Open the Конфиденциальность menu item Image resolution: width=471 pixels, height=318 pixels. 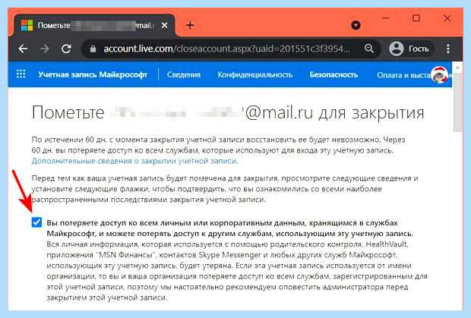click(x=255, y=74)
